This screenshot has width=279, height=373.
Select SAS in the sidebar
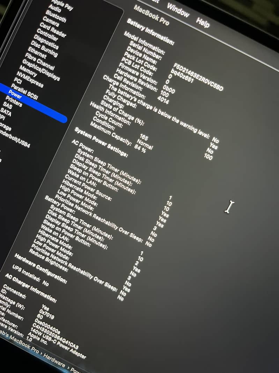(x=8, y=105)
